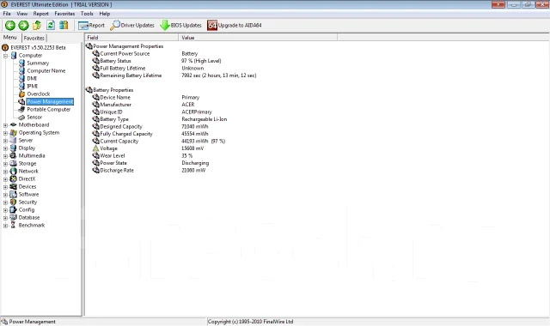
Task: Click the Manage users toolbar icon
Action: tap(64, 25)
